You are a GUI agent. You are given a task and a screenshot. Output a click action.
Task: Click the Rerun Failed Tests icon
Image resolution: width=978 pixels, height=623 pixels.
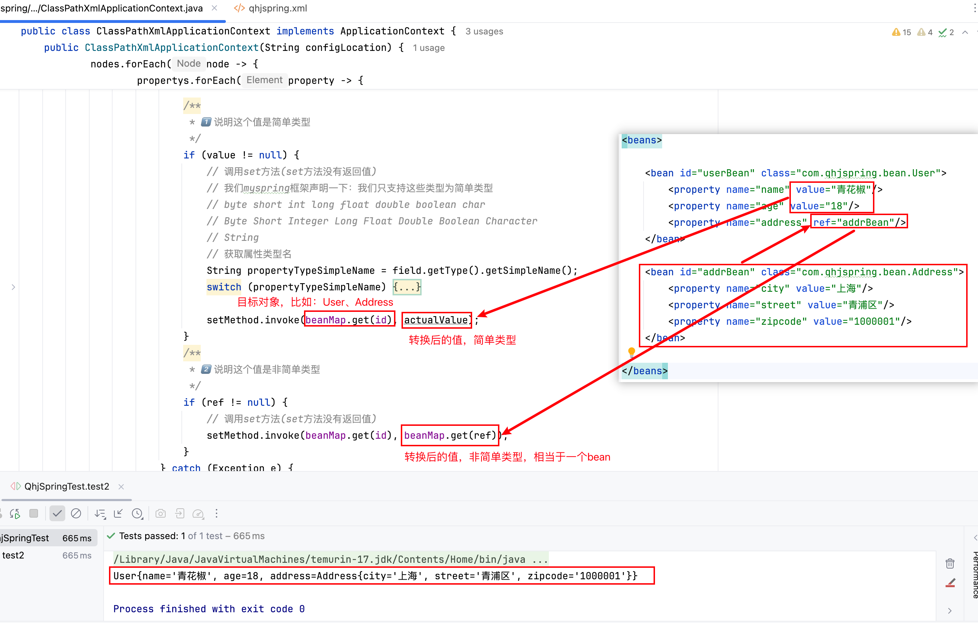pos(15,513)
